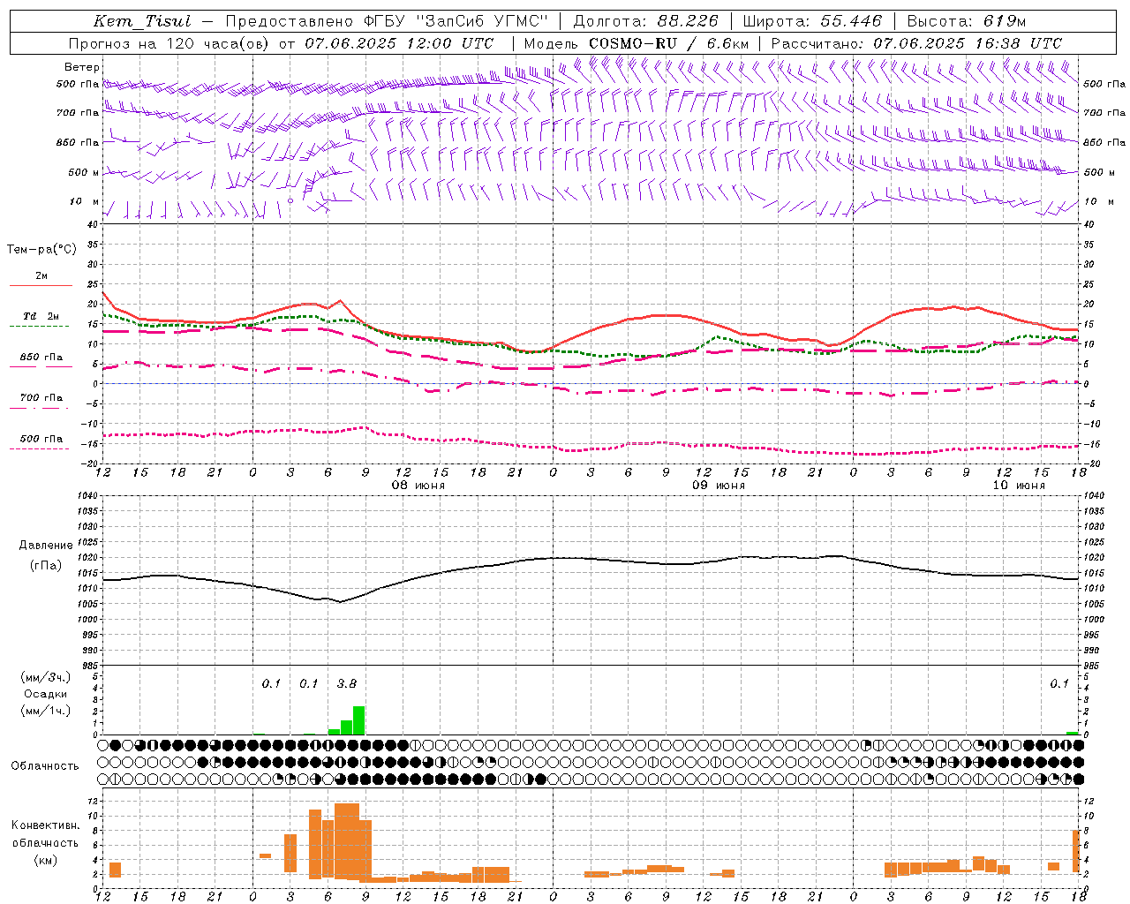Click the tallest orange convective cloud bar
The width and height of the screenshot is (1130, 904).
click(347, 841)
